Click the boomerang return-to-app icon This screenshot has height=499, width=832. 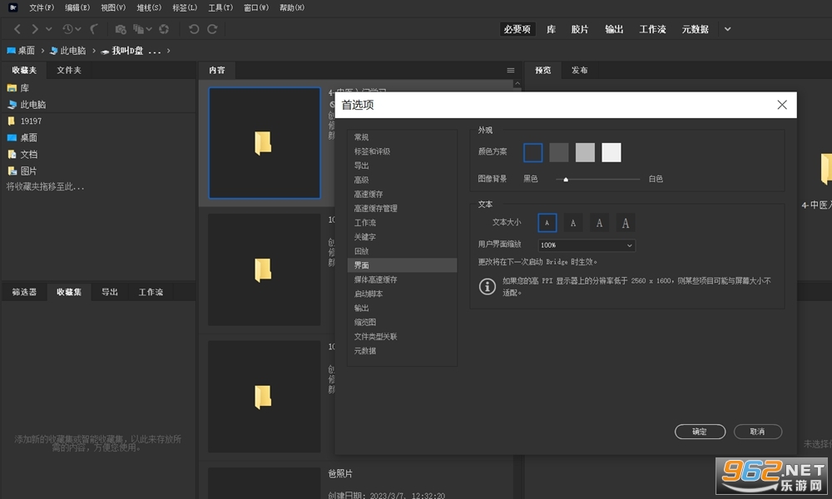point(94,29)
